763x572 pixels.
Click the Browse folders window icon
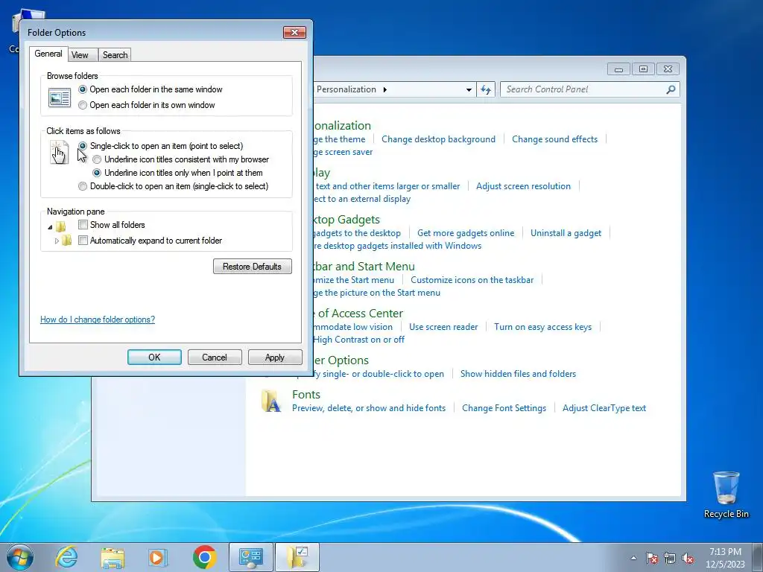tap(60, 98)
